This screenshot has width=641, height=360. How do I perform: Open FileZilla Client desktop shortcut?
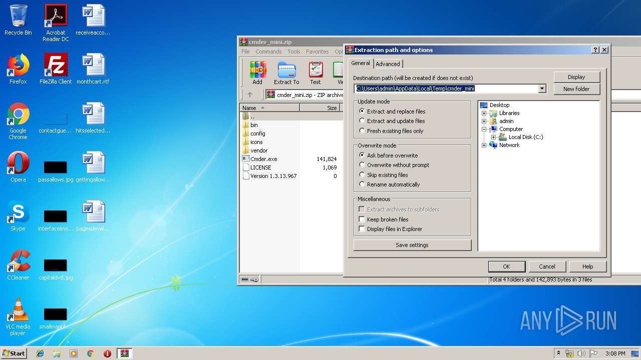(x=56, y=69)
